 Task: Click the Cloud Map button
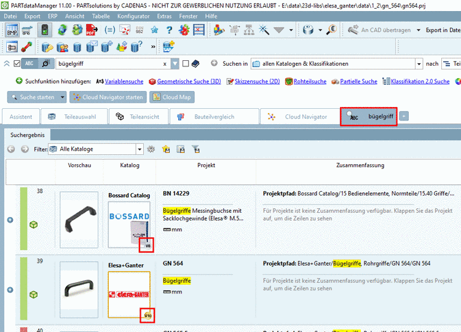pos(172,97)
